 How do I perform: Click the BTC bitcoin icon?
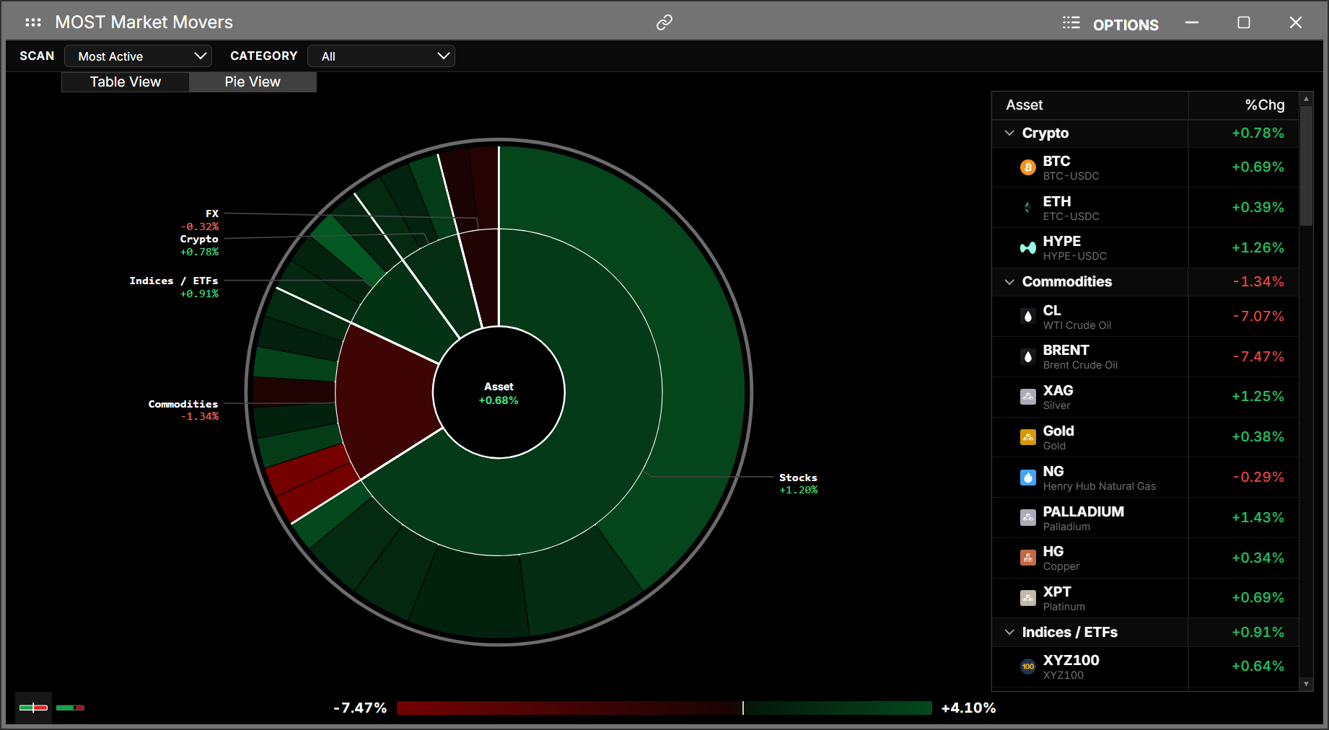pos(1028,167)
